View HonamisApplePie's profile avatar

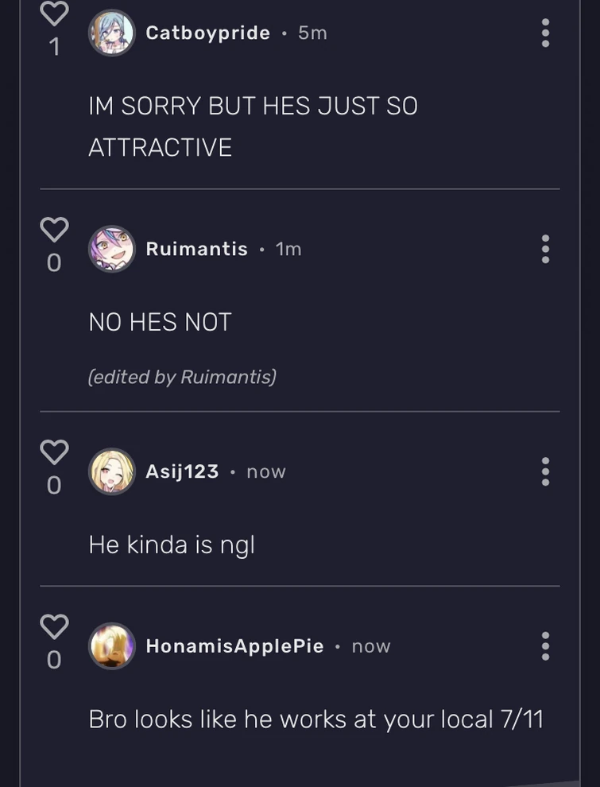point(112,646)
